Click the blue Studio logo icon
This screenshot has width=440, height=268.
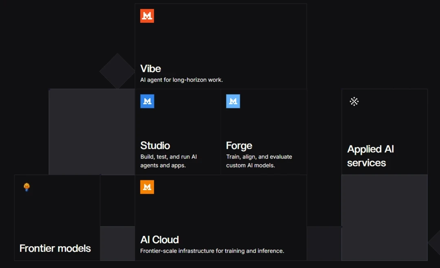(147, 101)
